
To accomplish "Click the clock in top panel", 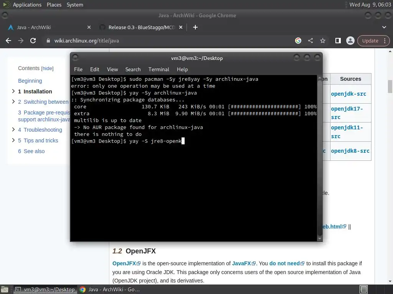I will pyautogui.click(x=370, y=5).
